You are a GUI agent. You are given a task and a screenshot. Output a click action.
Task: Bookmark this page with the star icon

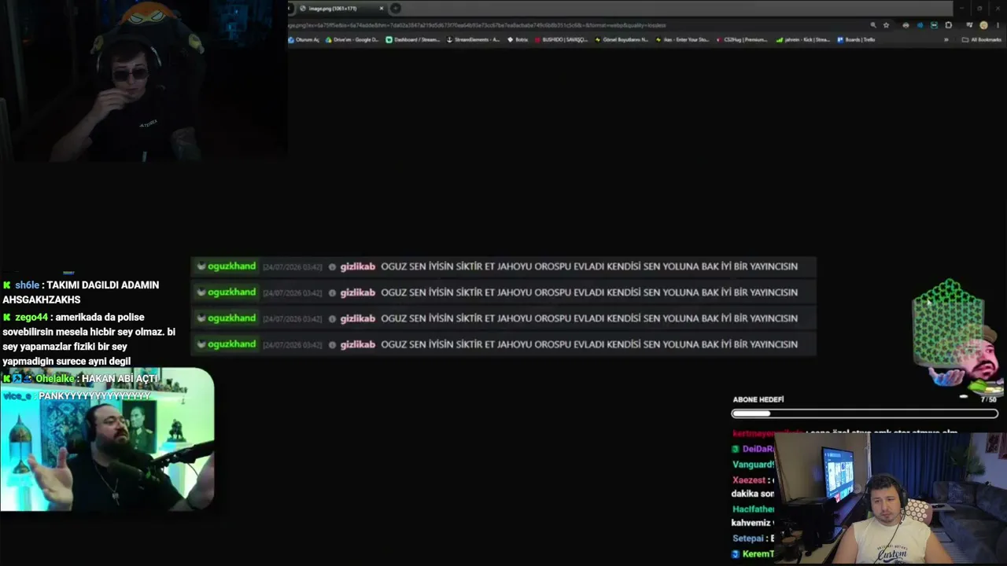[887, 25]
